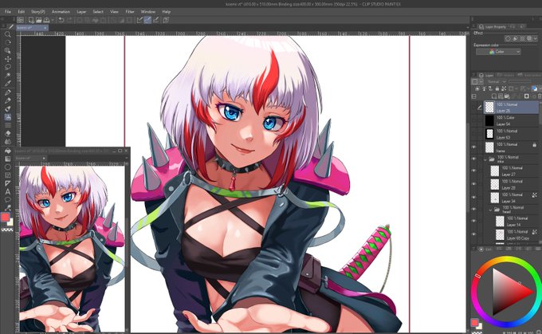Select the Ruler tool
The height and width of the screenshot is (334, 542).
coord(8,183)
